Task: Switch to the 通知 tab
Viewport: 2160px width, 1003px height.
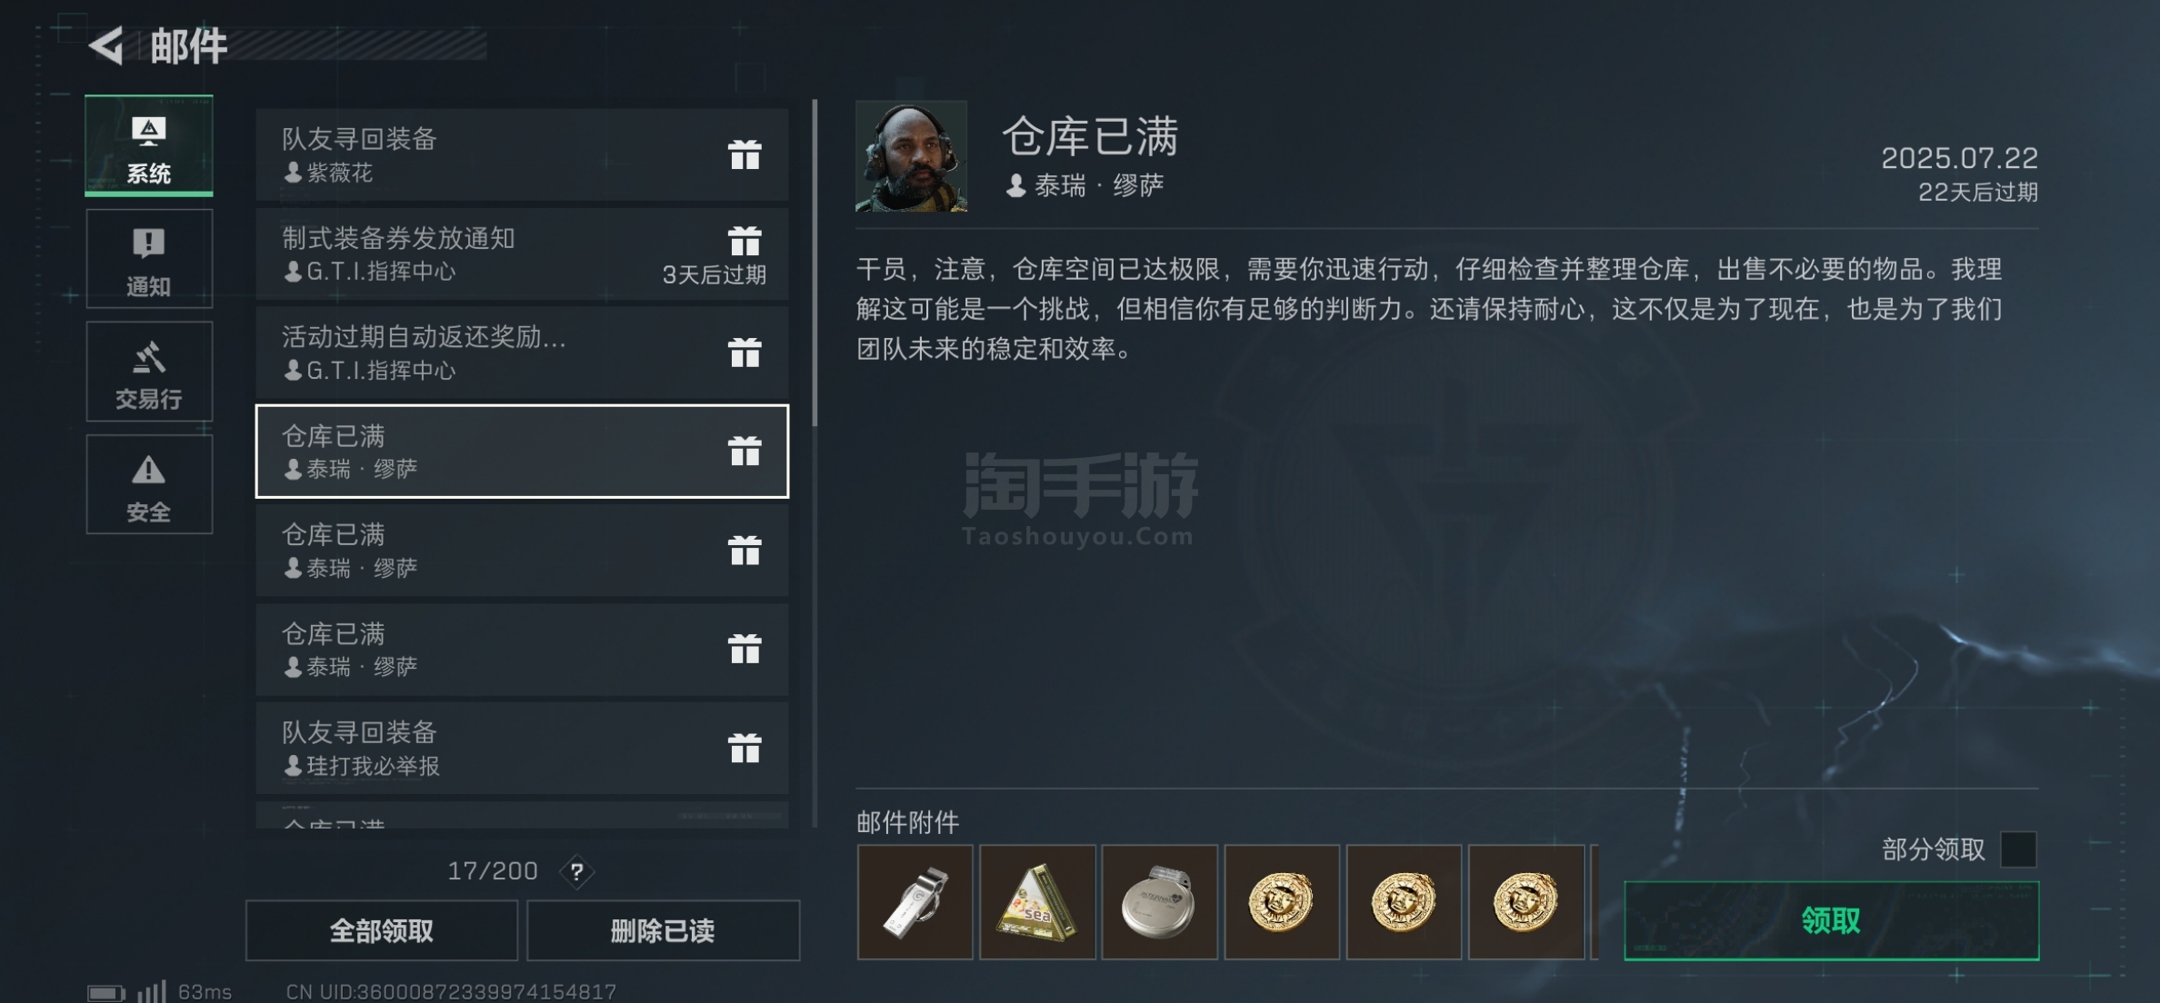Action: 149,259
